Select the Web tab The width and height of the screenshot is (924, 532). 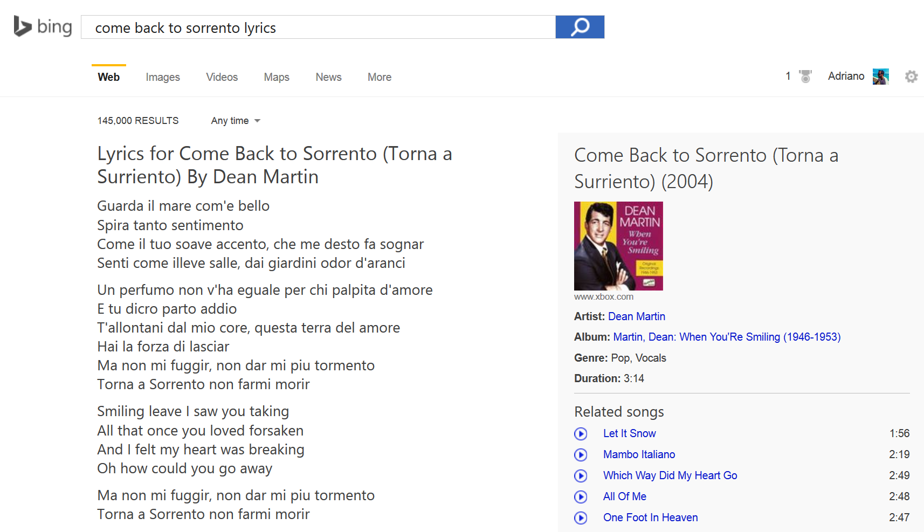(x=109, y=77)
